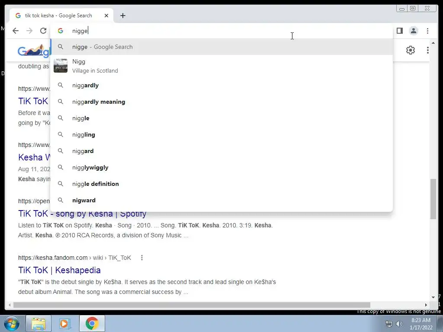Click the network icon in system tray
The image size is (443, 332).
(389, 324)
